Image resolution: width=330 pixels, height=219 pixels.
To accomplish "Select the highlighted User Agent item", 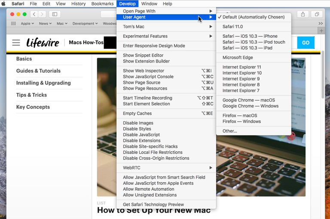I will point(166,17).
